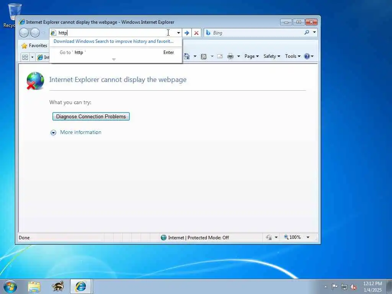Click the Quick Tabs grid icon

25,57
